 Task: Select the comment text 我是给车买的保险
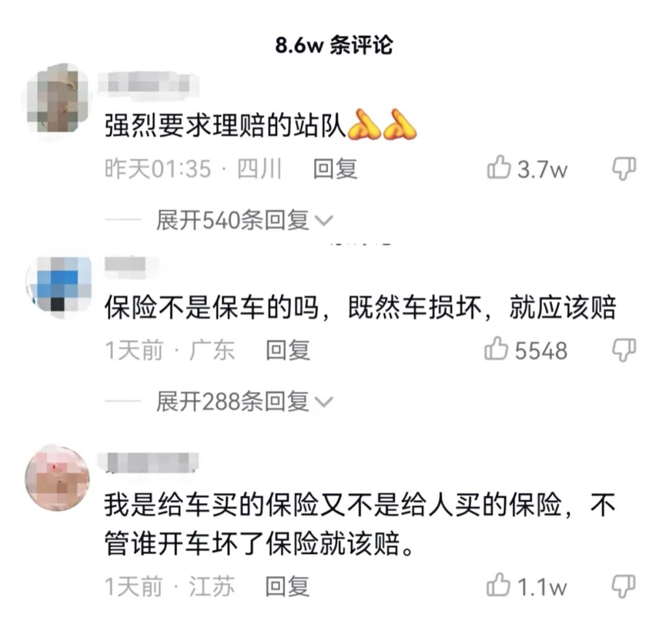[x=212, y=504]
